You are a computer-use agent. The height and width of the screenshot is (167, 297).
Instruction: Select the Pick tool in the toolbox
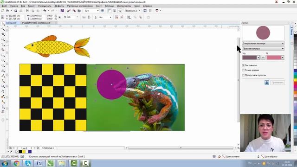pyautogui.click(x=3, y=24)
